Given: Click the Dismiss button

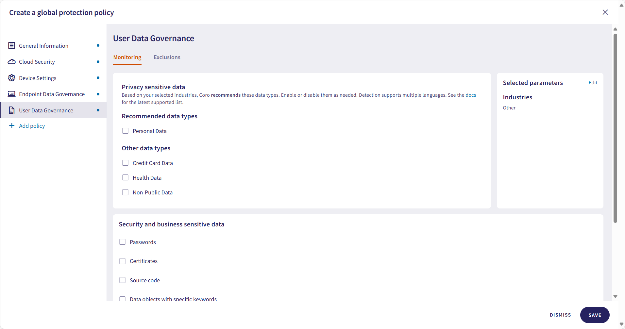Looking at the screenshot, I should [560, 315].
